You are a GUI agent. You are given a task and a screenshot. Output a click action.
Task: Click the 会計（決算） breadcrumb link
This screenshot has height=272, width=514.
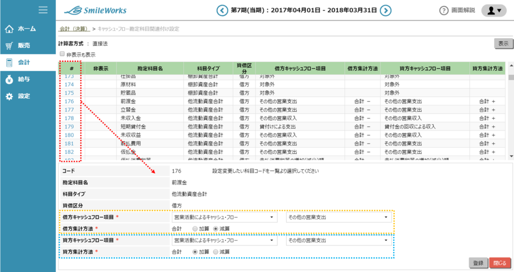[74, 29]
